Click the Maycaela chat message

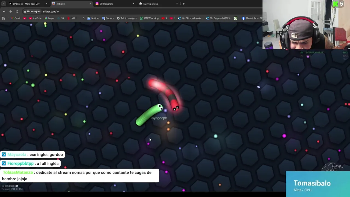pyautogui.click(x=33, y=155)
